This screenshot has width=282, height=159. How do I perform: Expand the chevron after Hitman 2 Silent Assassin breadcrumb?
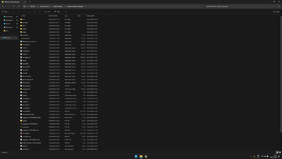pos(85,6)
